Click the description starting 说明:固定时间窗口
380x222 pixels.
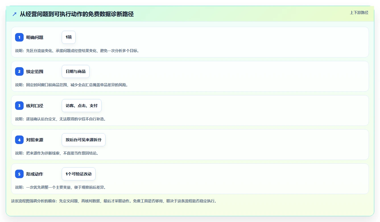tap(71, 85)
